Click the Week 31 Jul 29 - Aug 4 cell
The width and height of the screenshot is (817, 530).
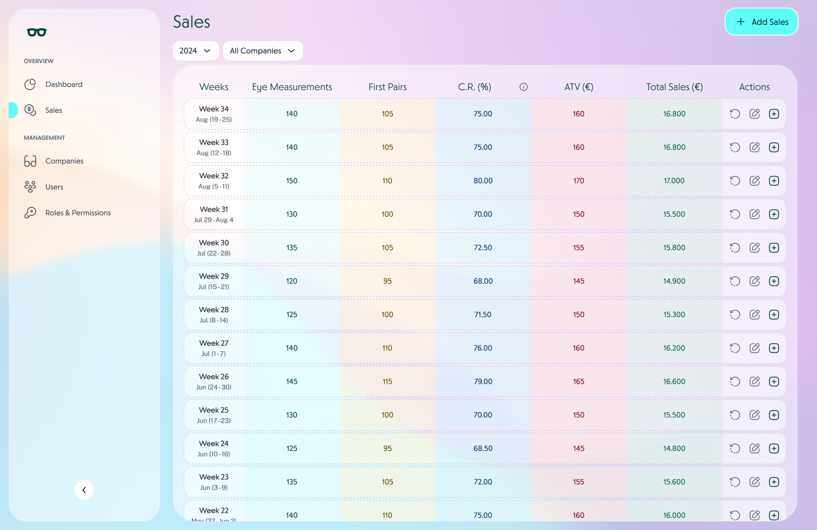click(214, 214)
